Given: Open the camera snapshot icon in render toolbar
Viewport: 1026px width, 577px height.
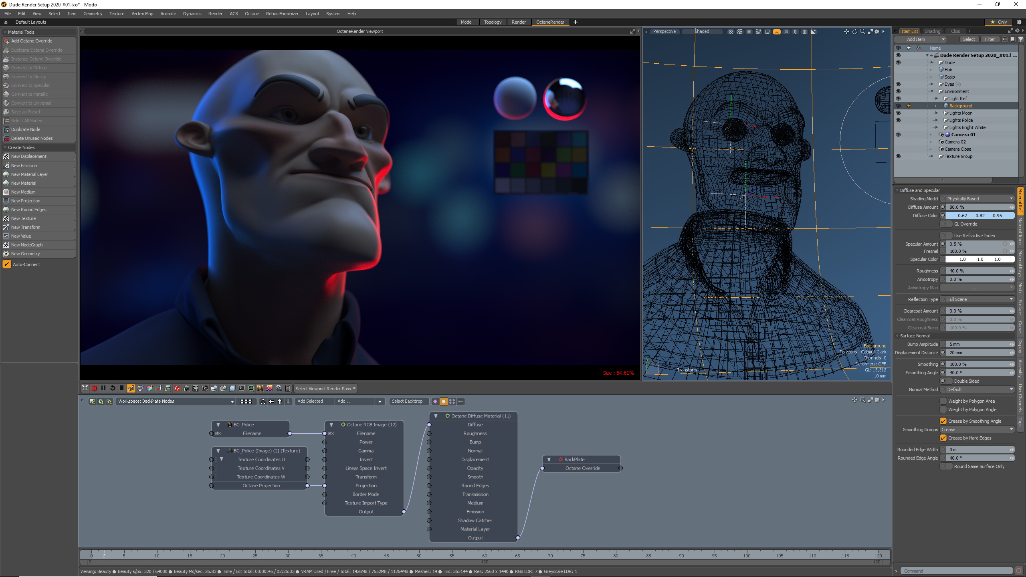Looking at the screenshot, I should [205, 388].
